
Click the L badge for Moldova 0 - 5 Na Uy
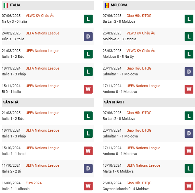[189, 54]
